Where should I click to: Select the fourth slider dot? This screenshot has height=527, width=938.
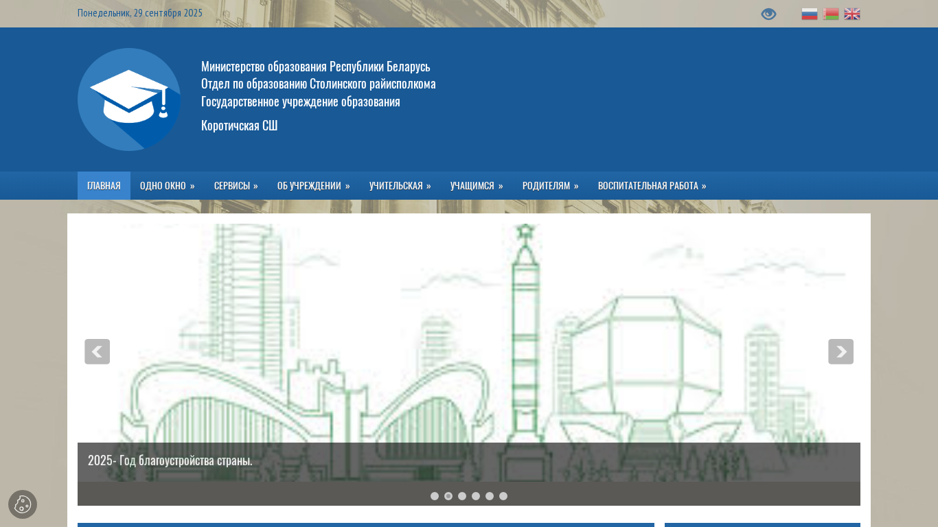pyautogui.click(x=476, y=496)
